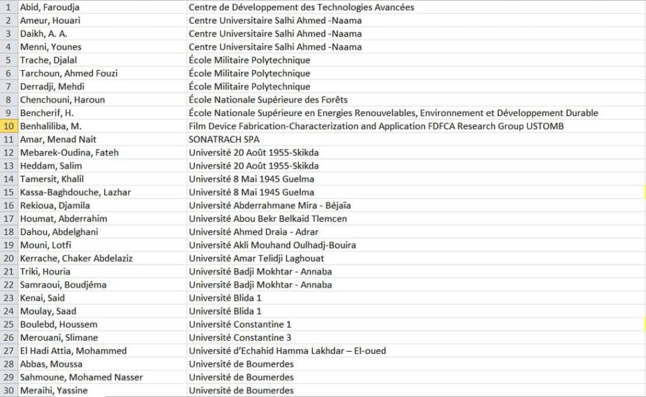Select row header 20
This screenshot has width=646, height=397.
tap(9, 259)
